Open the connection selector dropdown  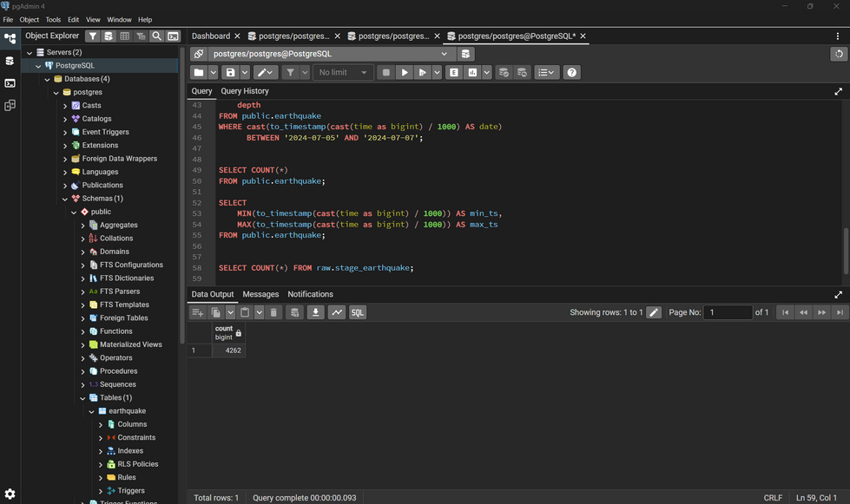click(x=445, y=54)
